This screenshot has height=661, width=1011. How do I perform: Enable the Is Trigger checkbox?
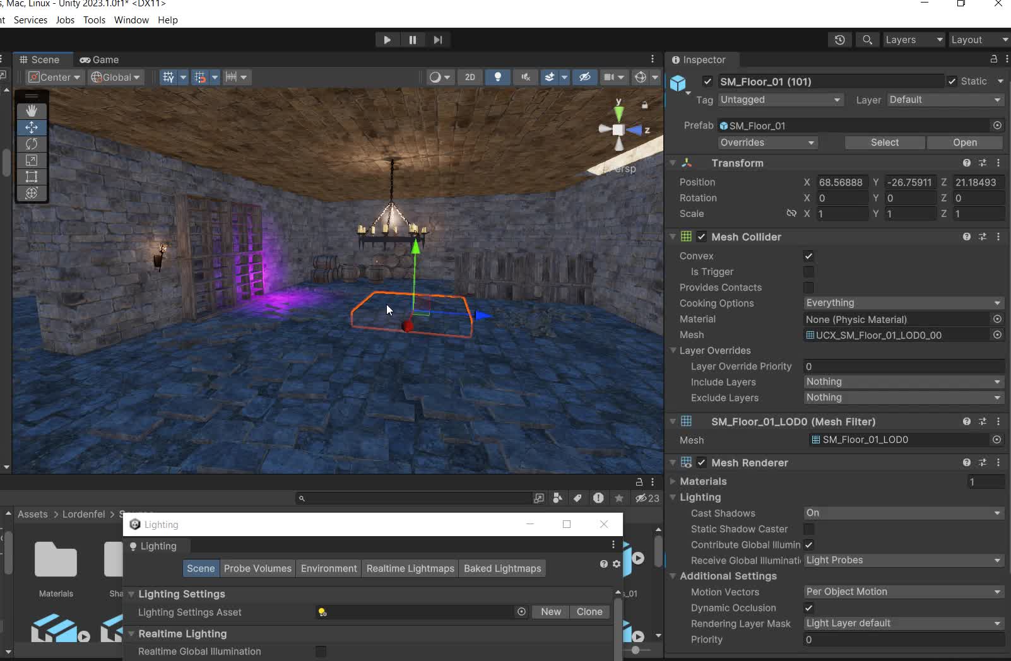click(x=808, y=272)
